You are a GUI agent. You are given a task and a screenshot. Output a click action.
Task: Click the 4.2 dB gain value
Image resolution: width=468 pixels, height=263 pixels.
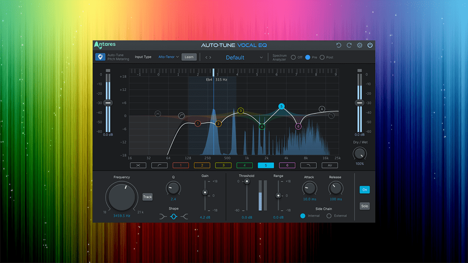[205, 217]
